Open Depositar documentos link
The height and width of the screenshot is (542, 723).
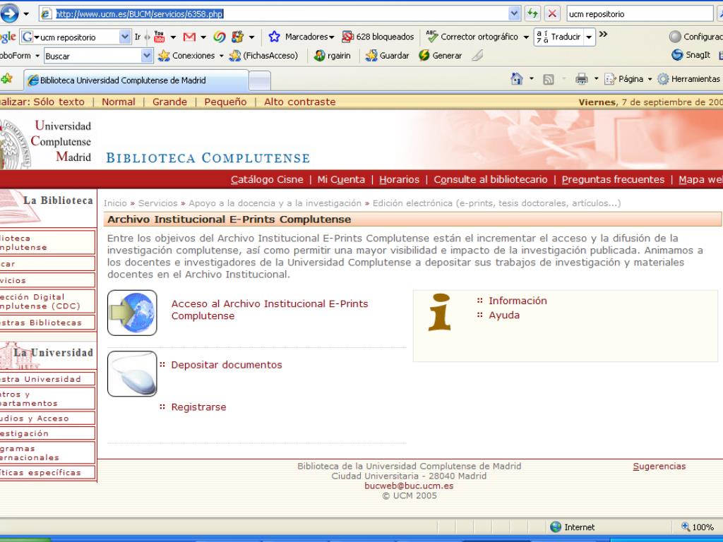pos(227,365)
